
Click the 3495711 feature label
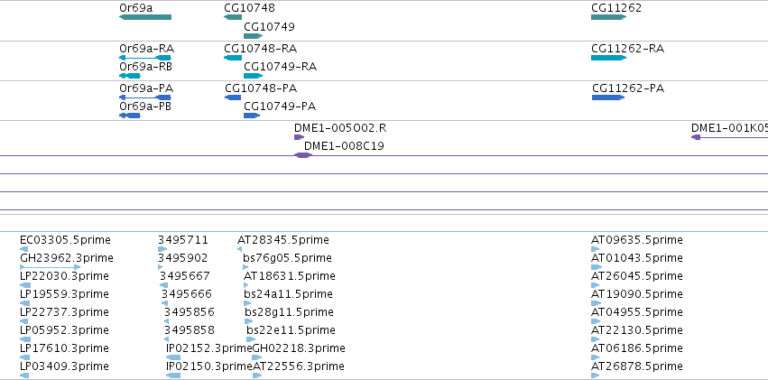coord(182,240)
